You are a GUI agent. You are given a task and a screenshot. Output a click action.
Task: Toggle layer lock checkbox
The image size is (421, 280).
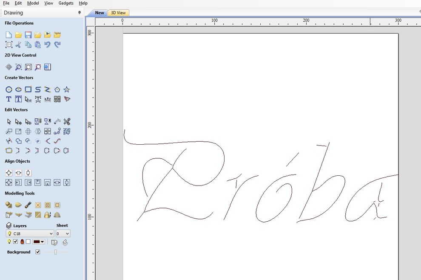click(x=28, y=242)
